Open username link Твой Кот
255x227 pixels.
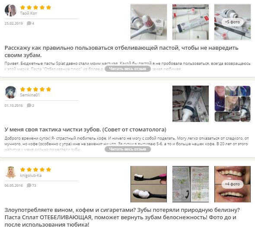(x=29, y=13)
